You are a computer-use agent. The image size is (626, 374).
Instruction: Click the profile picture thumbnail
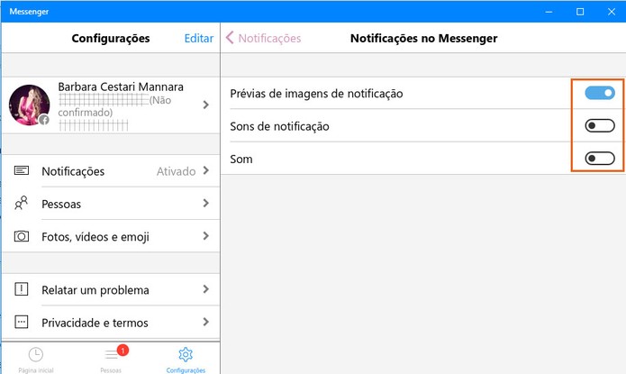pyautogui.click(x=30, y=105)
